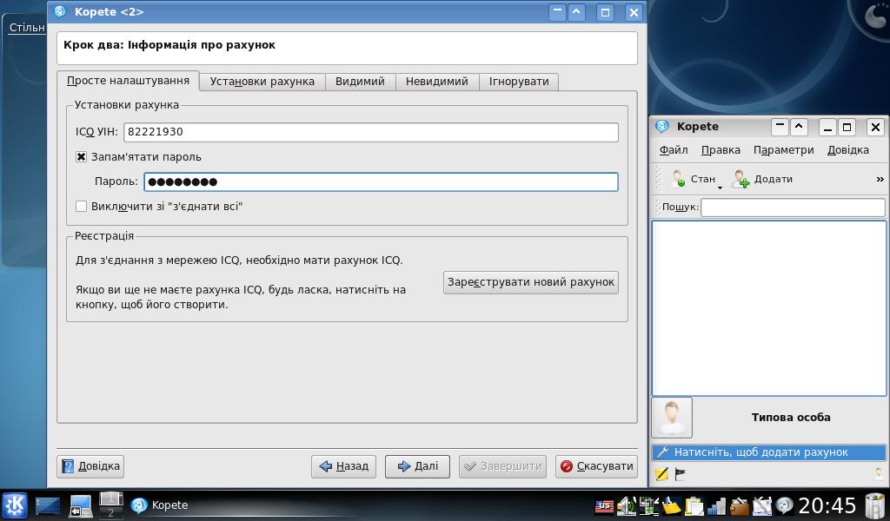Click the US keyboard layout flag tray icon
The image size is (890, 521).
(604, 505)
